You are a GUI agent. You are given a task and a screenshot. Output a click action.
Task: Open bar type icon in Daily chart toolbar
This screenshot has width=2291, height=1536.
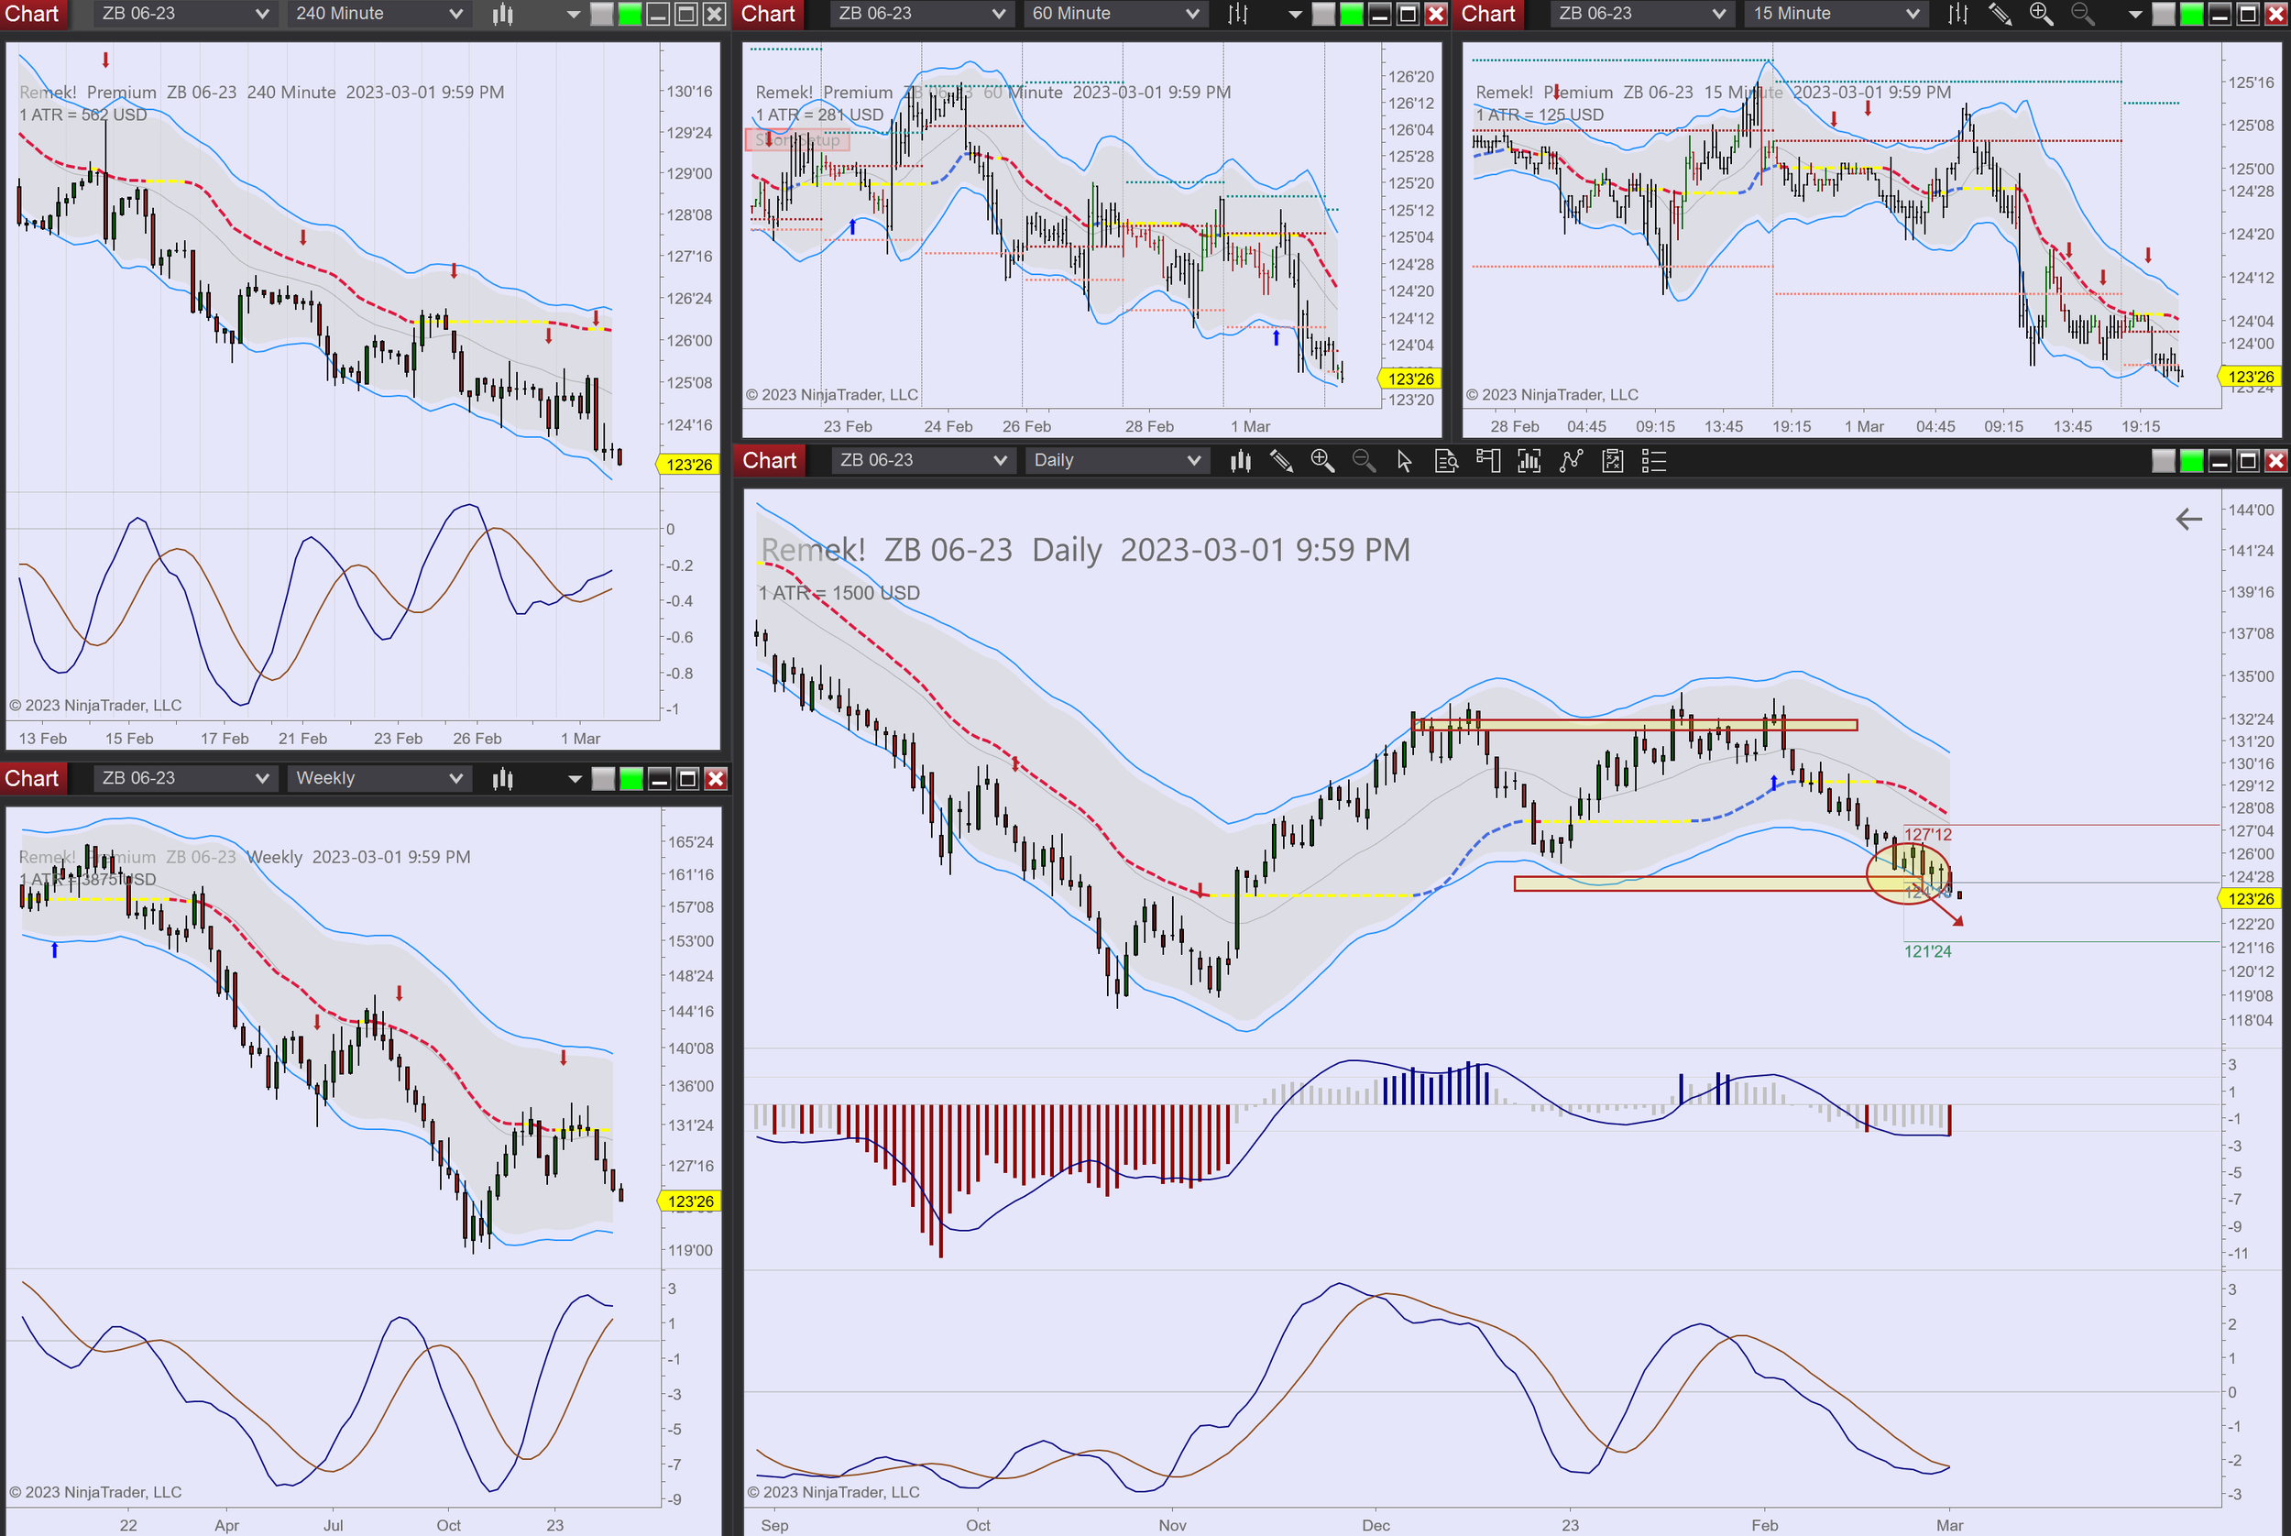pos(1240,460)
